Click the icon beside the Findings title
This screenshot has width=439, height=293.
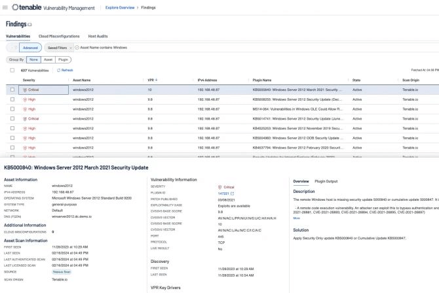click(29, 25)
